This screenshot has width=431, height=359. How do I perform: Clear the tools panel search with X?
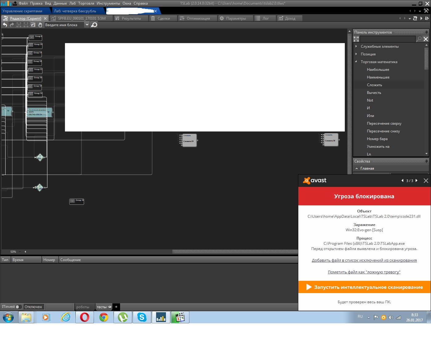click(426, 39)
